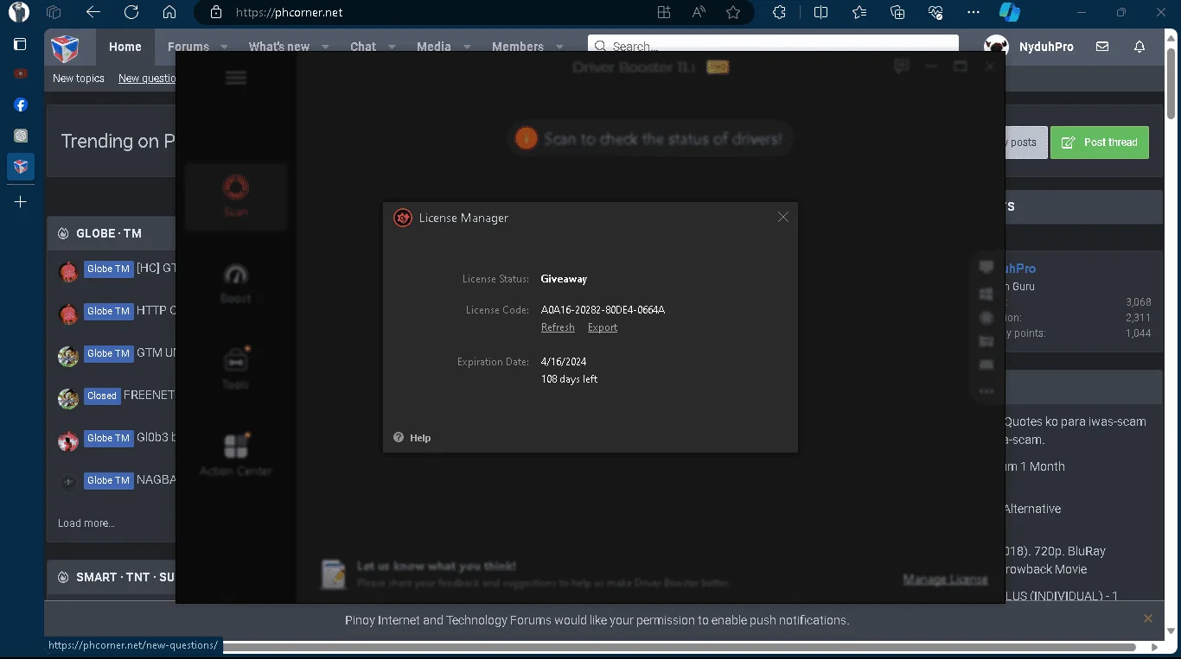Open the Forums navigation tab
Image resolution: width=1181 pixels, height=659 pixels.
coord(188,47)
